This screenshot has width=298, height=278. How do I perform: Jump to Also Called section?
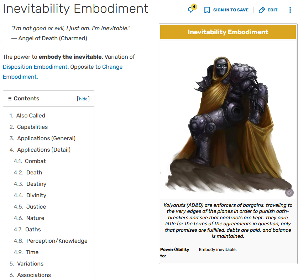31,116
